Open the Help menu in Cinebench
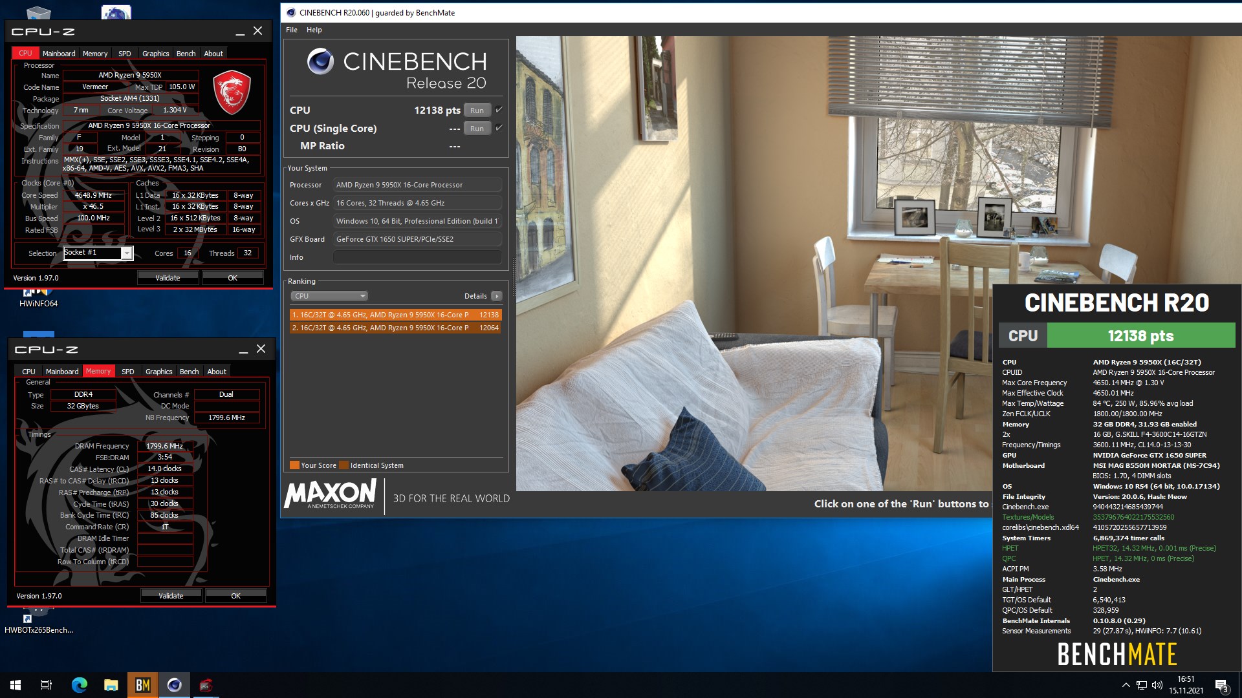 (x=314, y=30)
